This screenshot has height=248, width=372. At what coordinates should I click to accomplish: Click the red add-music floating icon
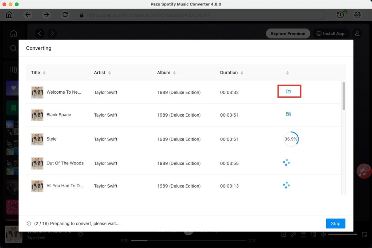coord(363,170)
